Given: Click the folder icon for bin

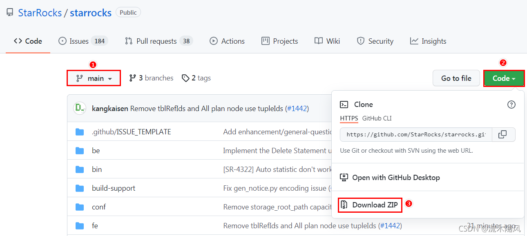Looking at the screenshot, I should [80, 169].
